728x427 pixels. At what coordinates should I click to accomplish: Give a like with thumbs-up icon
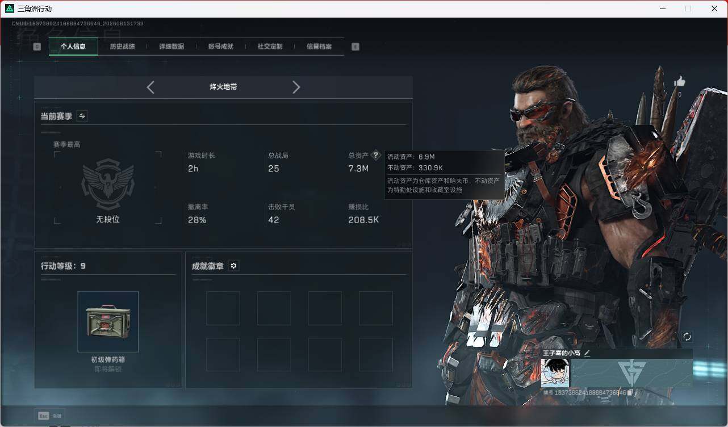pos(680,82)
